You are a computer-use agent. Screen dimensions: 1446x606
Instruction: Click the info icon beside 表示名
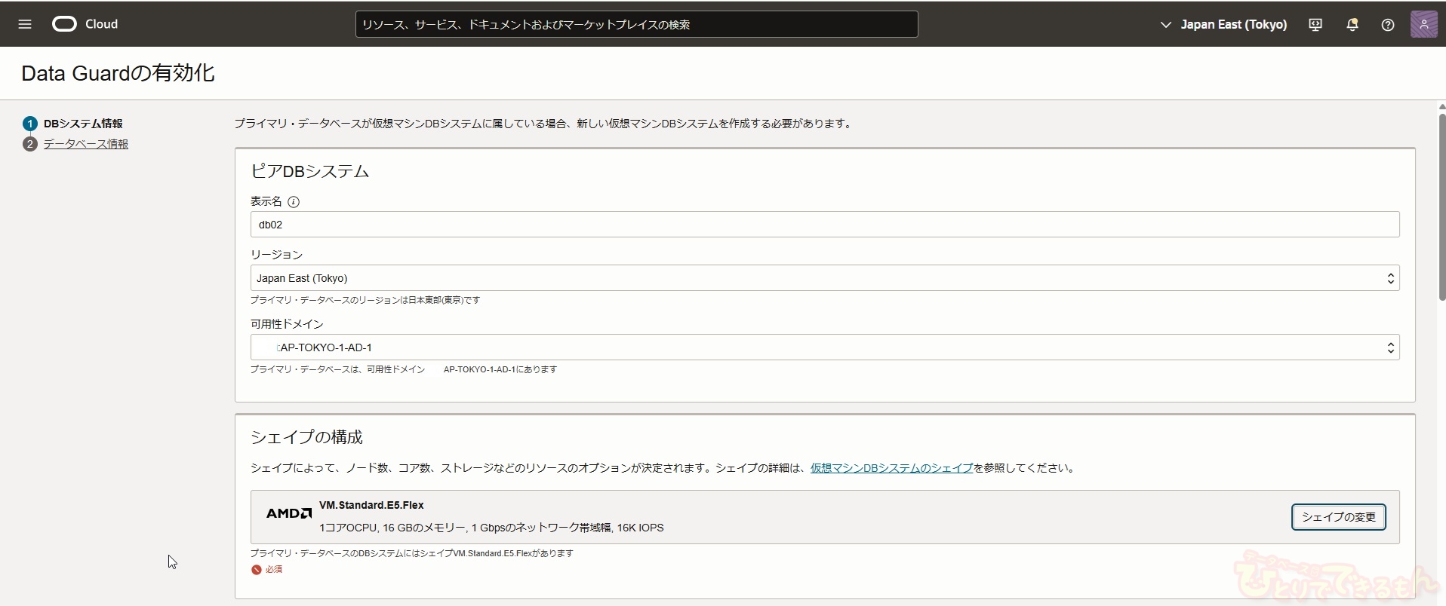pyautogui.click(x=294, y=201)
